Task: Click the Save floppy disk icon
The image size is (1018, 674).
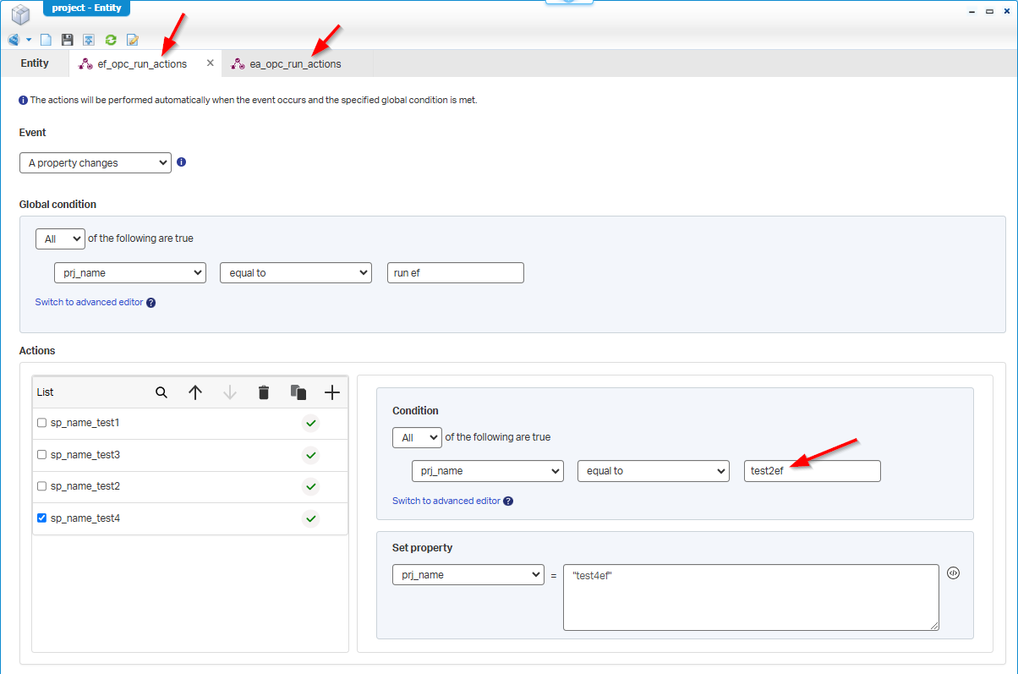Action: (68, 40)
